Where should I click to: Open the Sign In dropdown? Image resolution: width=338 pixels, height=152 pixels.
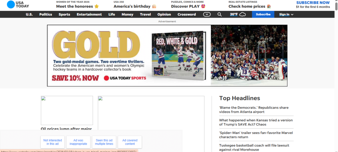(286, 14)
